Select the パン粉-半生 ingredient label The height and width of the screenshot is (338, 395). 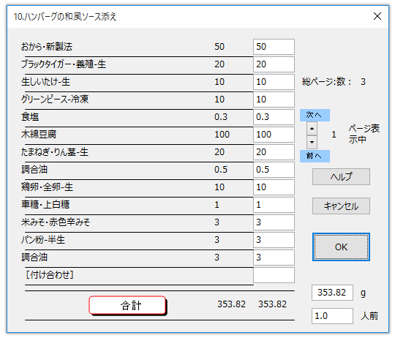[x=43, y=240]
